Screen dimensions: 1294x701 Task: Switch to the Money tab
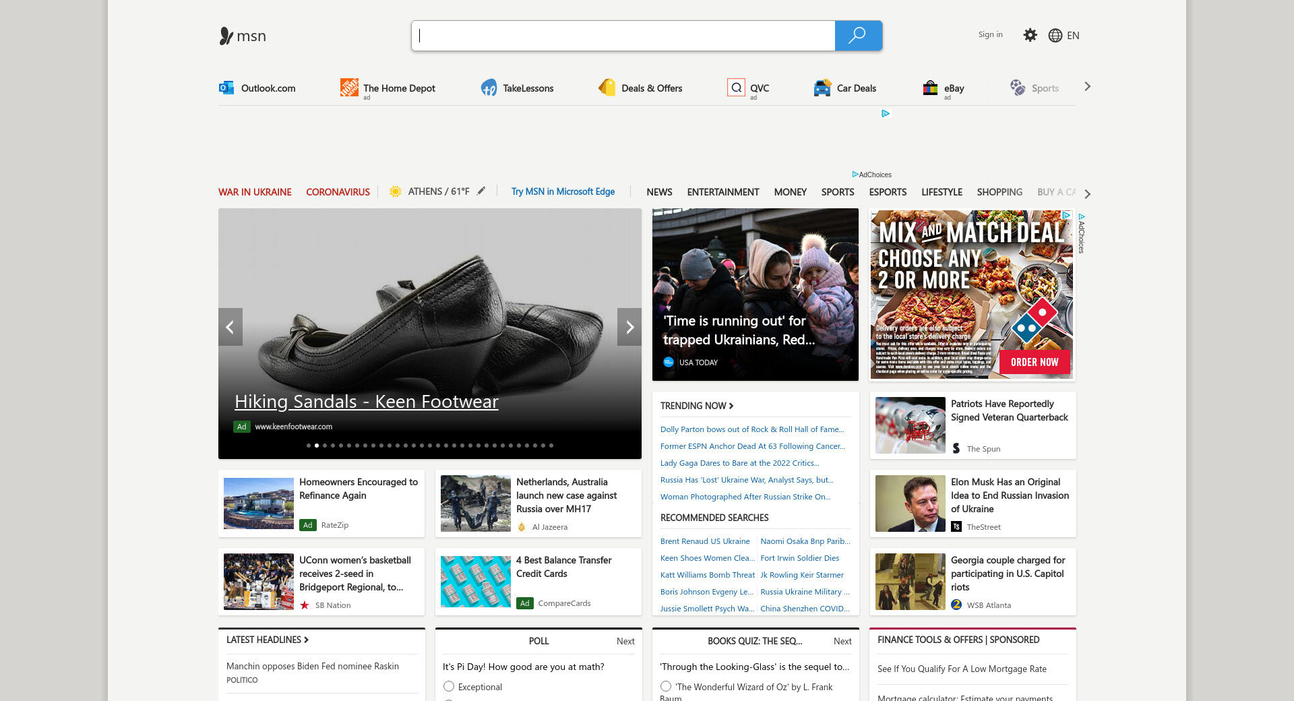click(790, 192)
